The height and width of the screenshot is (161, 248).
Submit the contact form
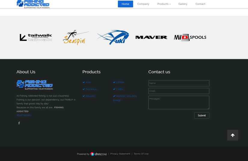[202, 116]
